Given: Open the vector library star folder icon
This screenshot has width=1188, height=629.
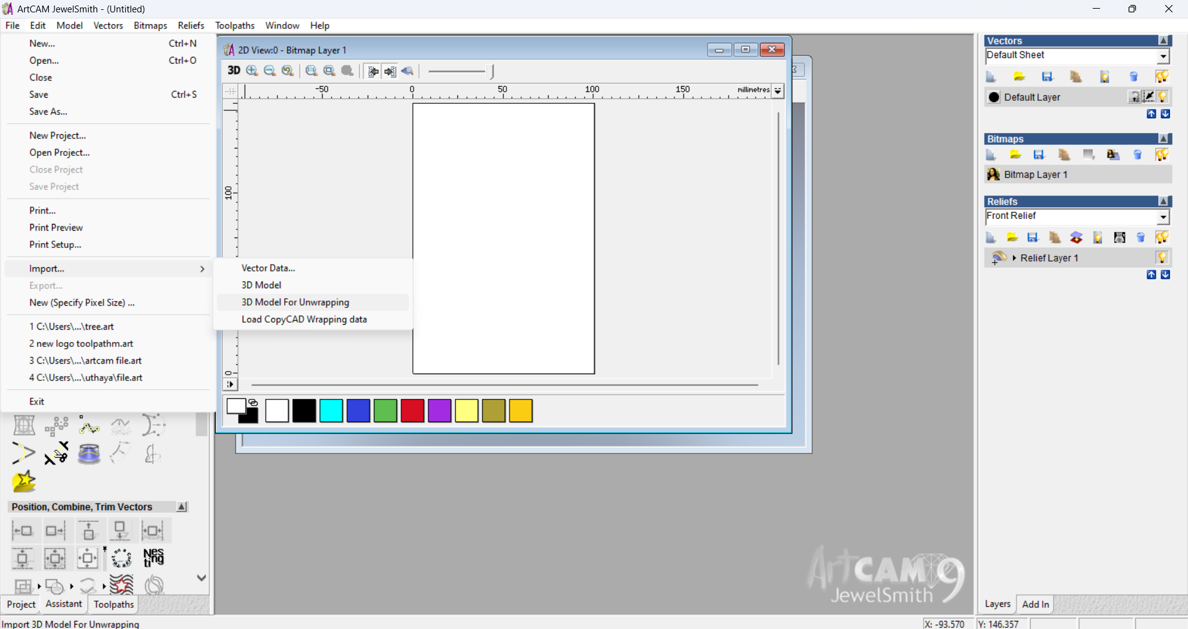Looking at the screenshot, I should pos(24,482).
